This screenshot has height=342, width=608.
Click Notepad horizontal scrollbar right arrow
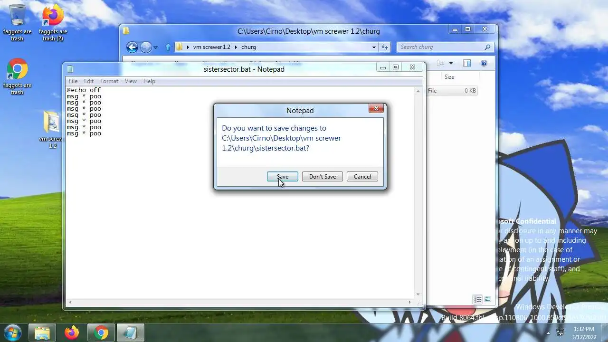(x=410, y=302)
